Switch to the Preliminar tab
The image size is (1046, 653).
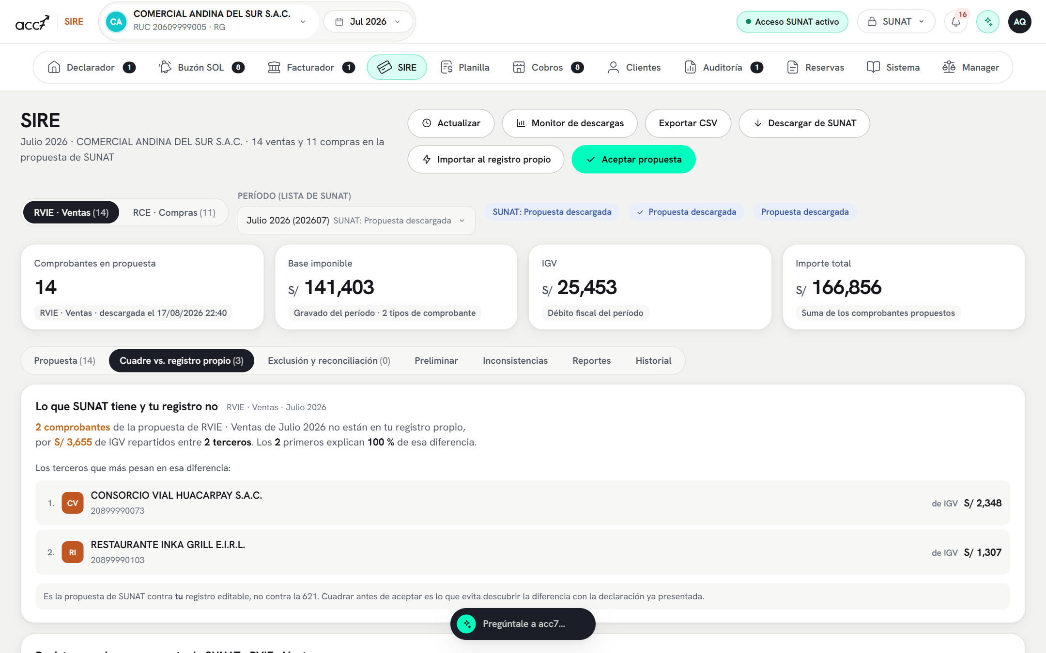pyautogui.click(x=436, y=360)
